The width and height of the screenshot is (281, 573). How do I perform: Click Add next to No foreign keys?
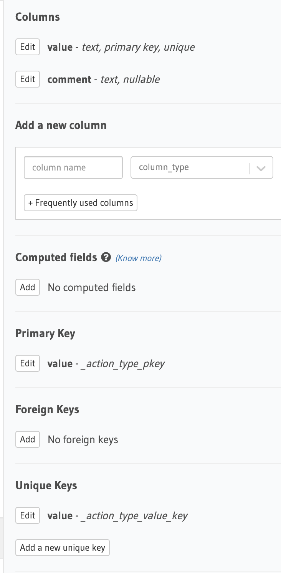(27, 439)
